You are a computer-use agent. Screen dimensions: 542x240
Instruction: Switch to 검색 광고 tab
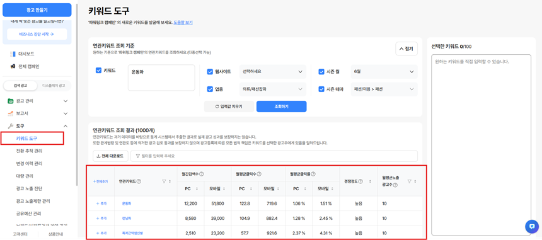(x=20, y=85)
